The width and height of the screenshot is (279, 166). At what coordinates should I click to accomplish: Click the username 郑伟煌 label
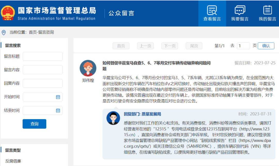tap(88, 80)
